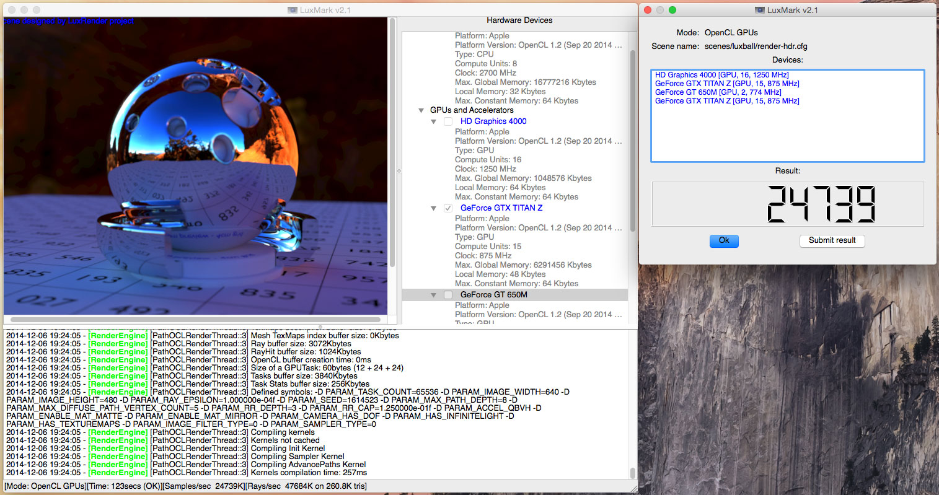Image resolution: width=939 pixels, height=495 pixels.
Task: Click 'Clock: 1250 MHz' row
Action: (485, 169)
